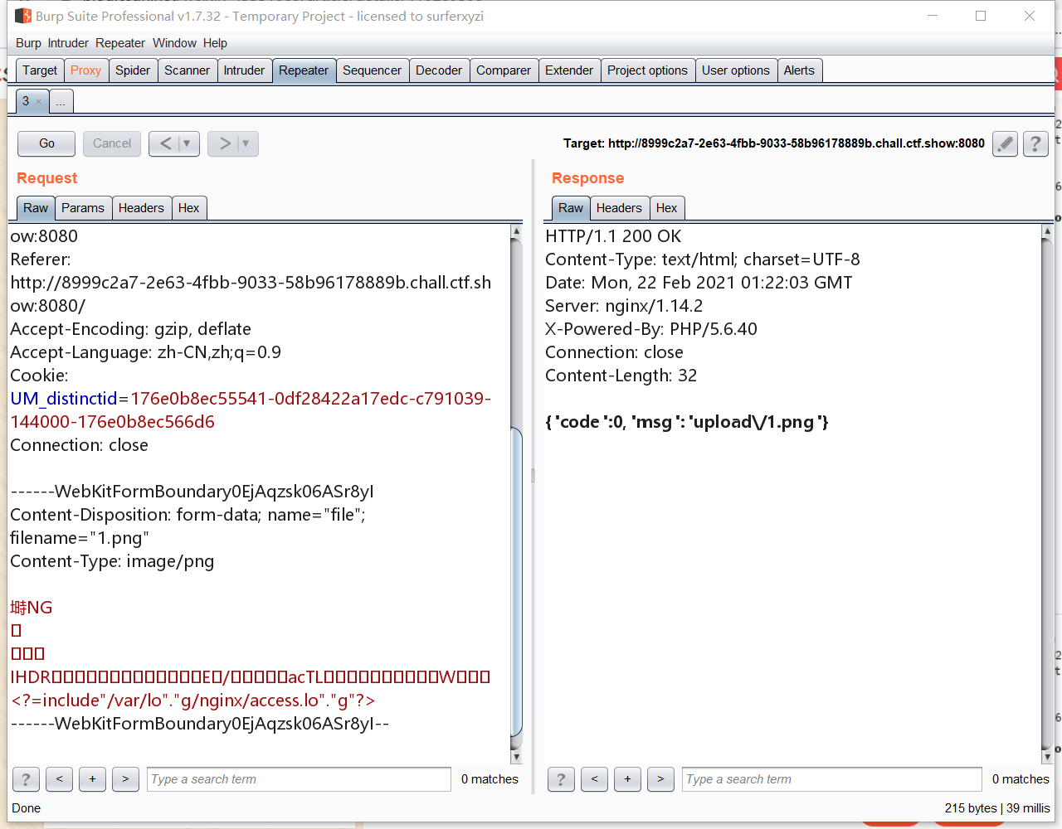This screenshot has width=1062, height=829.
Task: Switch to the Intruder tab
Action: pos(244,70)
